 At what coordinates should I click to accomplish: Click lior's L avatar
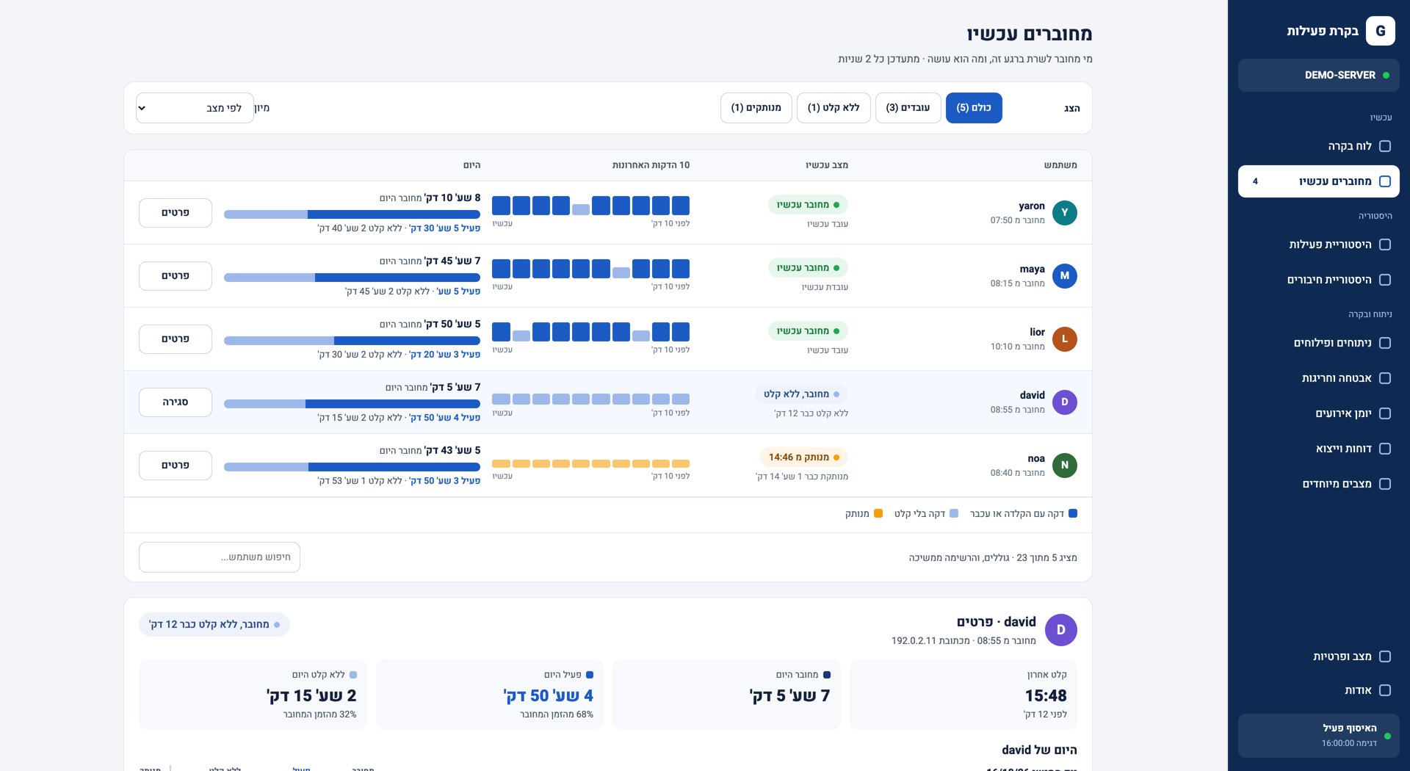click(1064, 339)
